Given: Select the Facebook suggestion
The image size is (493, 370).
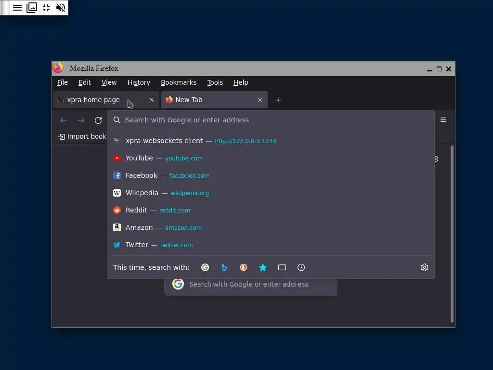Looking at the screenshot, I should (271, 175).
